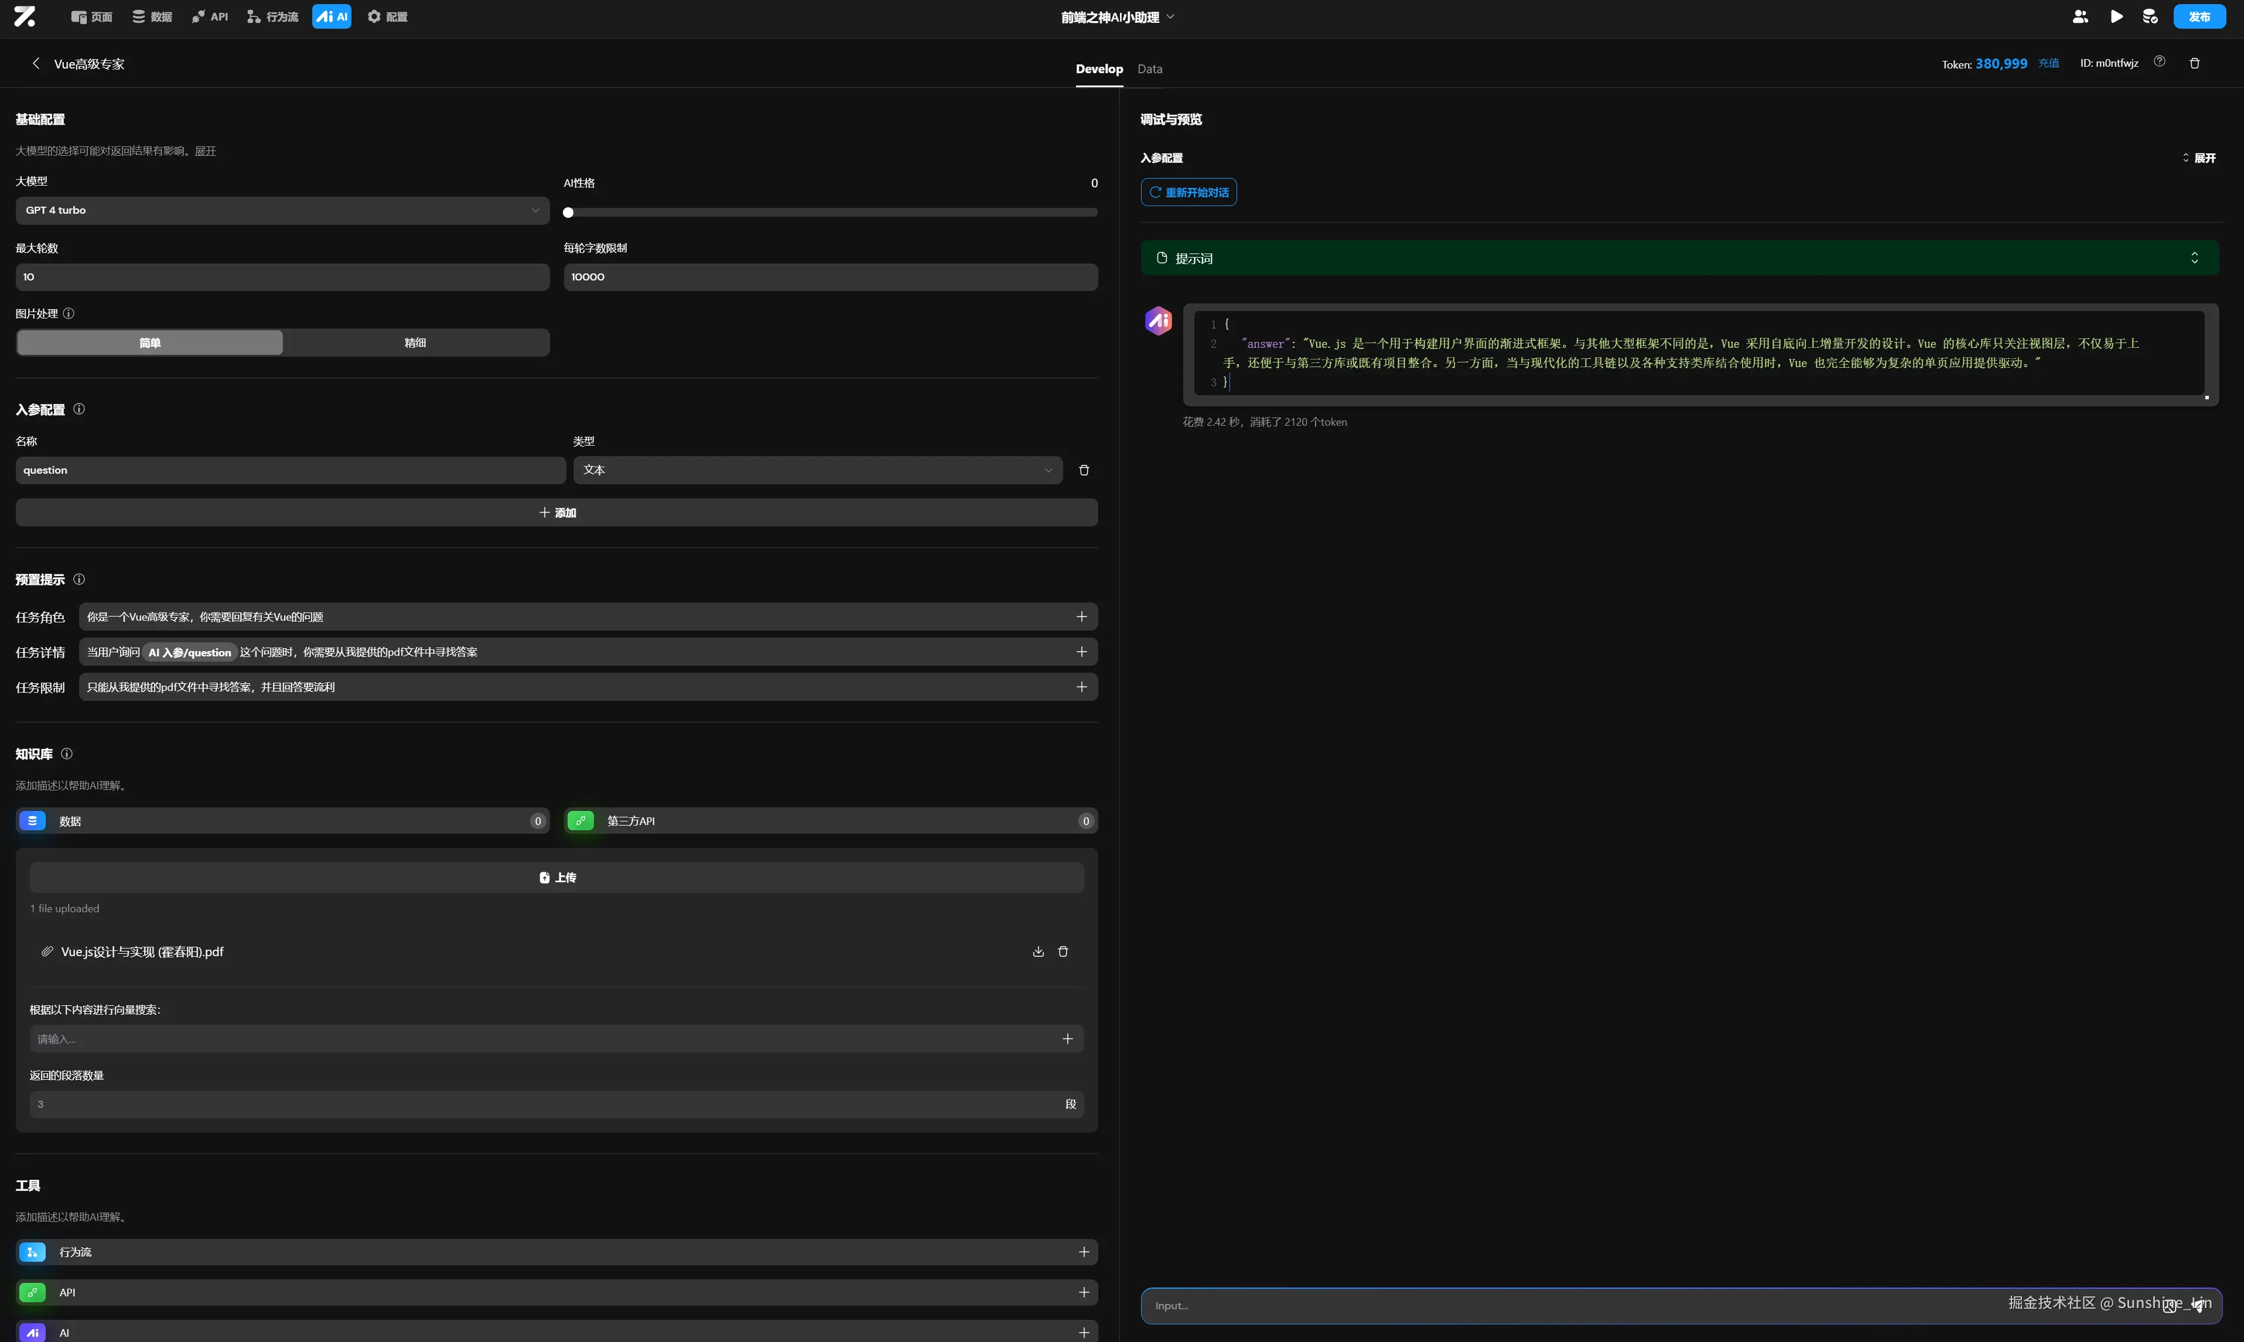This screenshot has width=2244, height=1342.
Task: Open the collaborators icon in top bar
Action: (x=2081, y=16)
